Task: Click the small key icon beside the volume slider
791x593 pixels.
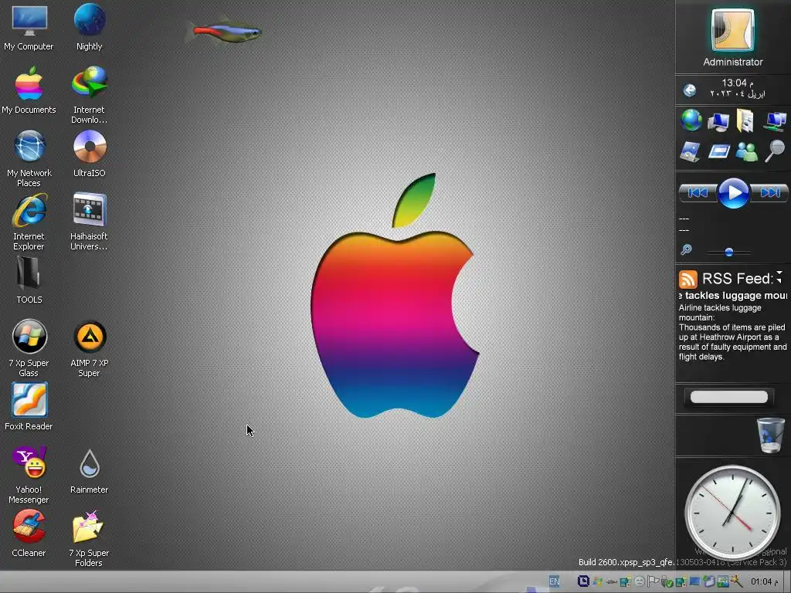Action: click(686, 249)
